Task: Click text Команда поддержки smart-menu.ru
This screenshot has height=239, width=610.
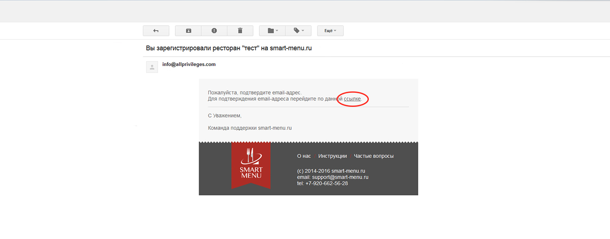Action: tap(250, 128)
